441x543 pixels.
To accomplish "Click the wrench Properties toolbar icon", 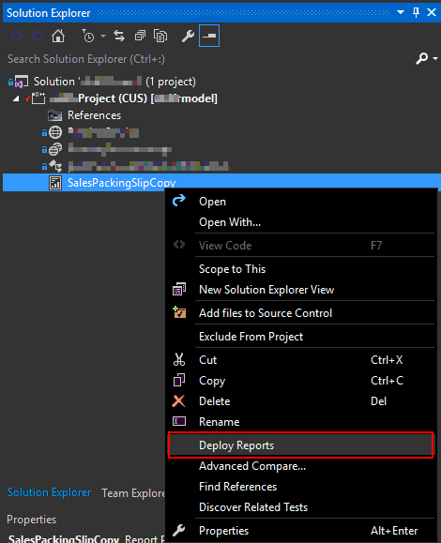I will pos(188,36).
